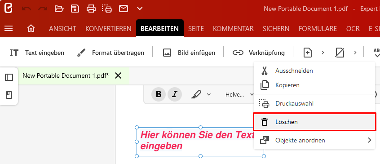Open the bookmarks panel icon
This screenshot has height=164, width=380.
point(9,95)
